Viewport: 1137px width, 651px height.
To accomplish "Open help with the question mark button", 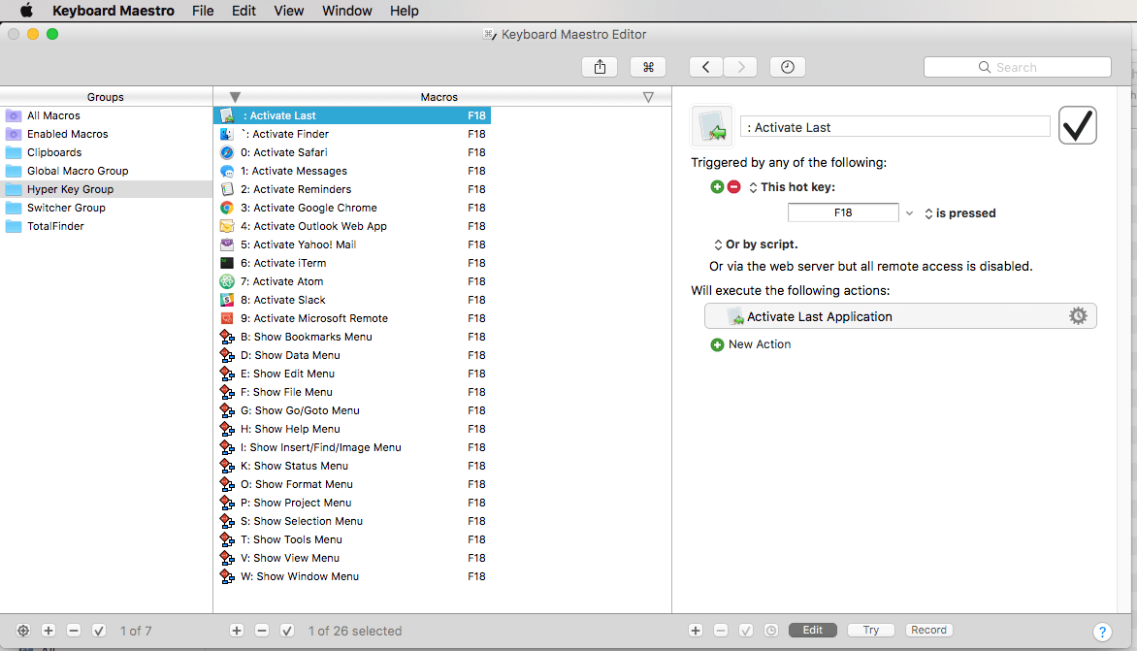I will click(1101, 633).
